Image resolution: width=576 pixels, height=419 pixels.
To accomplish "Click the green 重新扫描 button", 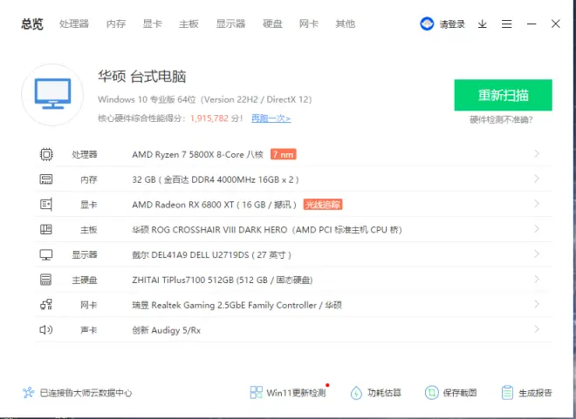I will 503,95.
